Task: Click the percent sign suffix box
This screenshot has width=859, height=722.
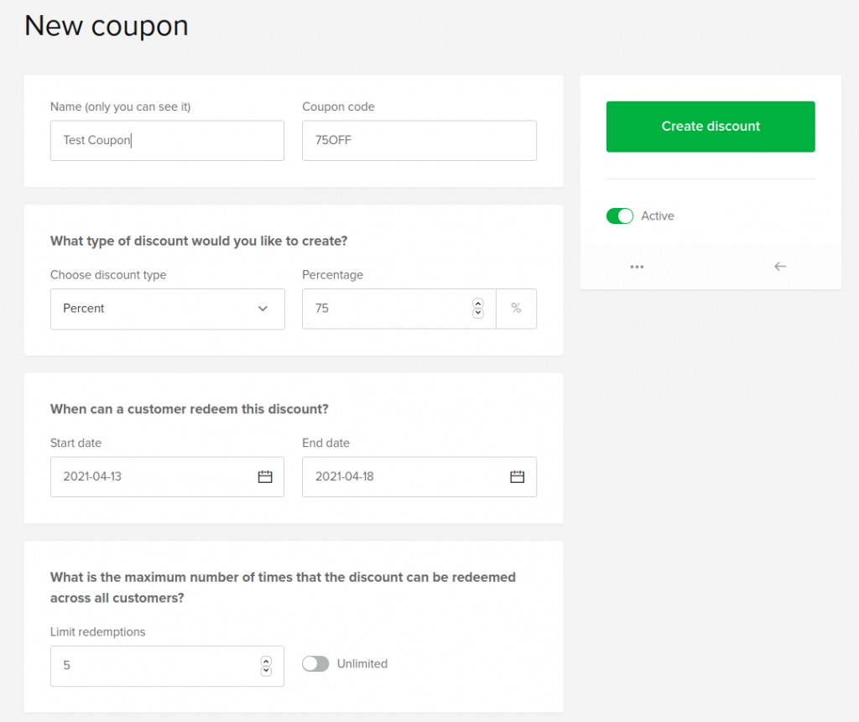Action: [516, 309]
